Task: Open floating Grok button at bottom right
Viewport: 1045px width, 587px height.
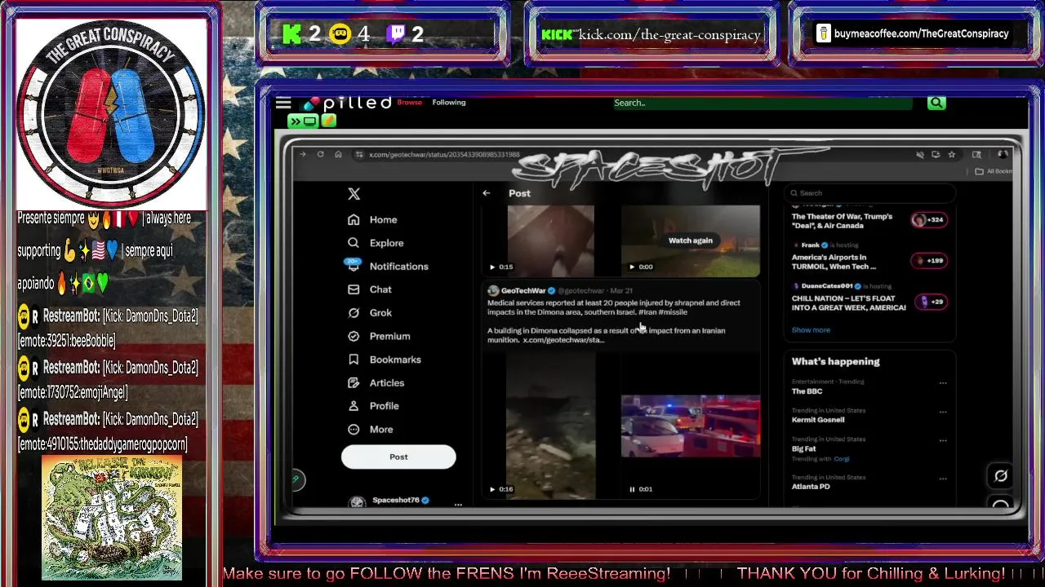Action: click(x=1001, y=476)
